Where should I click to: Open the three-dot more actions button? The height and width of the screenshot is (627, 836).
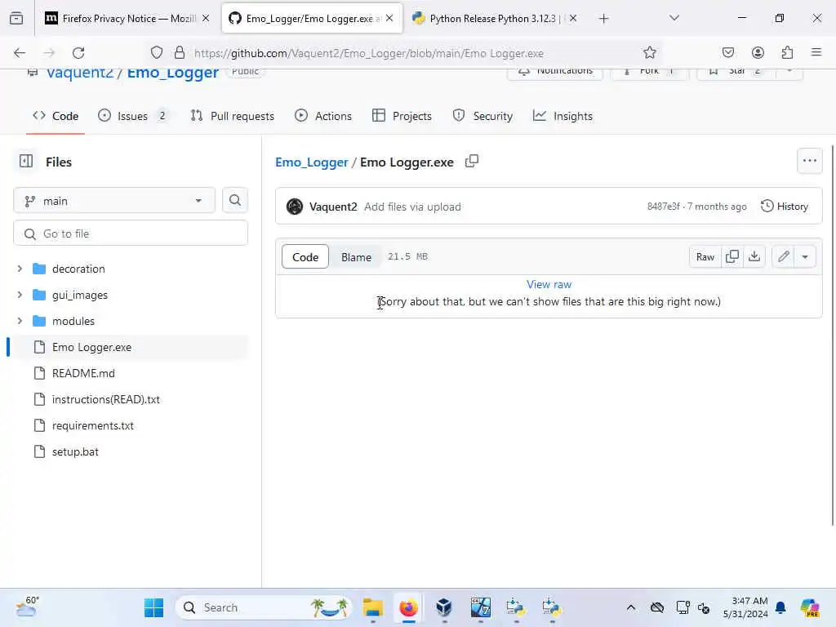point(809,161)
